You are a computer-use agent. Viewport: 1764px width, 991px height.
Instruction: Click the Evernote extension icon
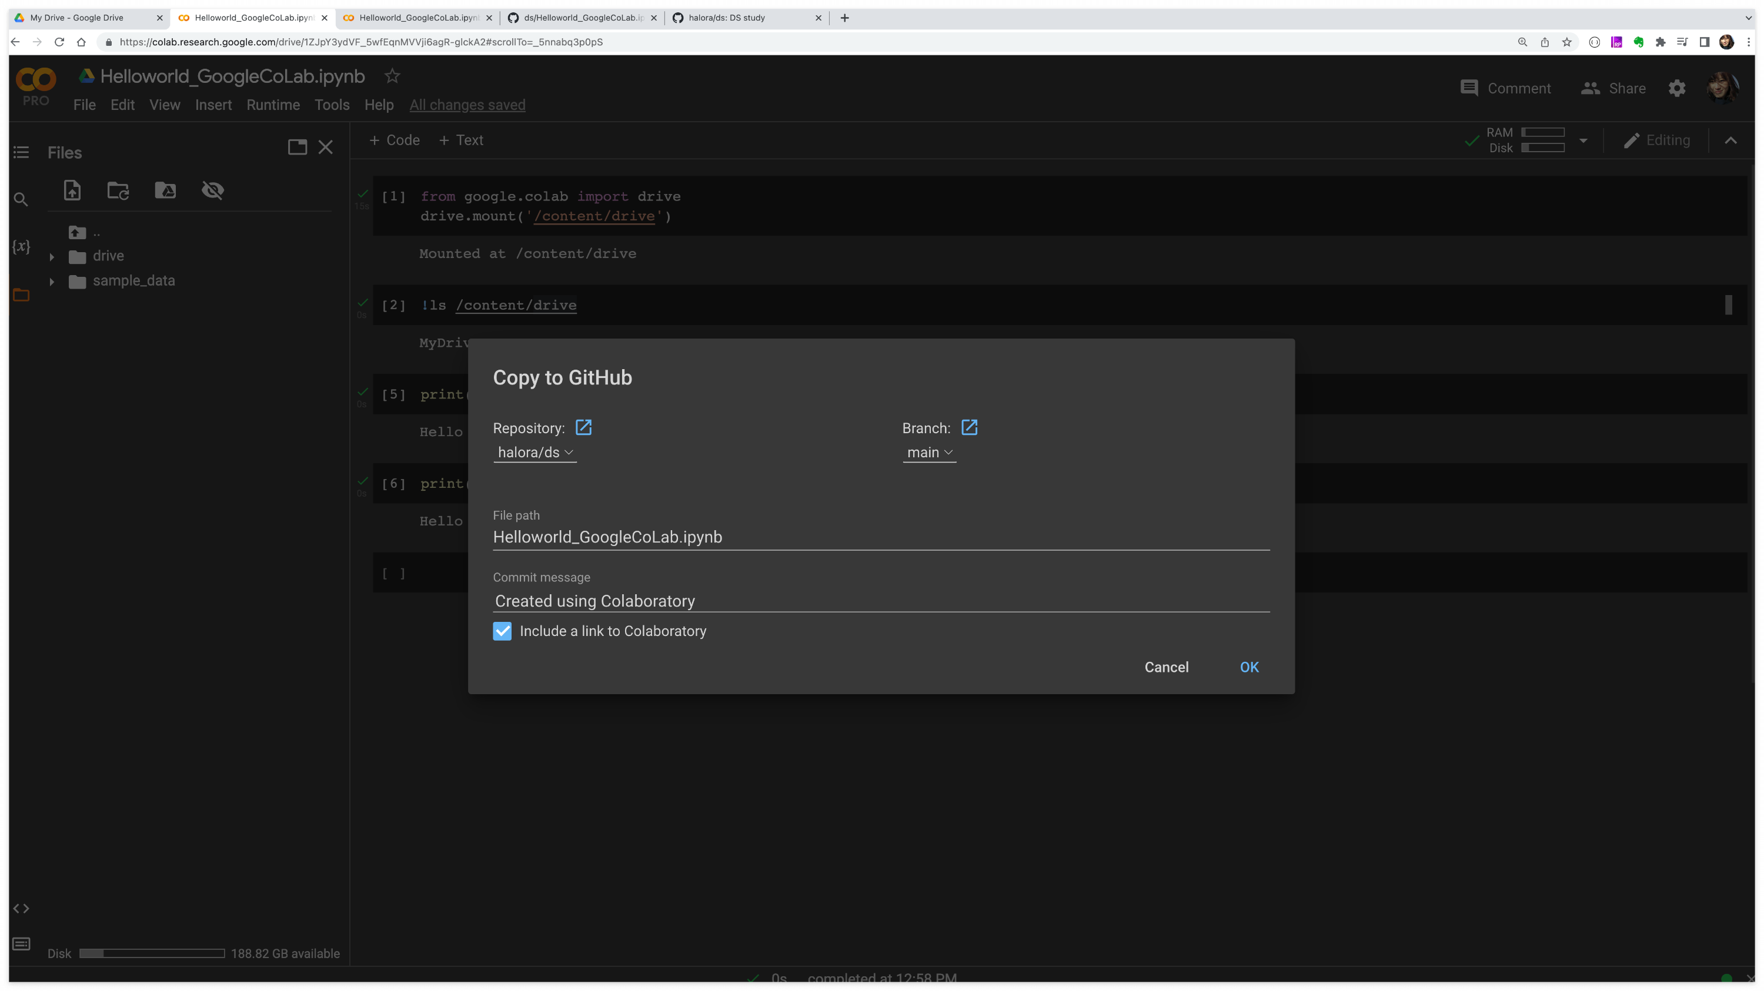(x=1639, y=42)
